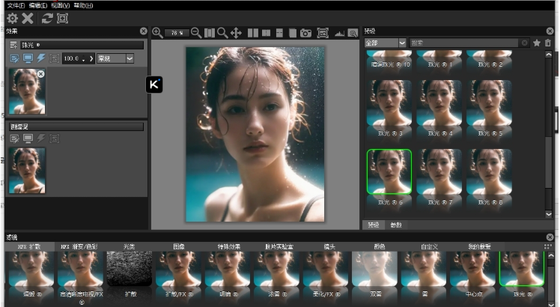Select the 特殊效果 filter category

click(x=229, y=246)
